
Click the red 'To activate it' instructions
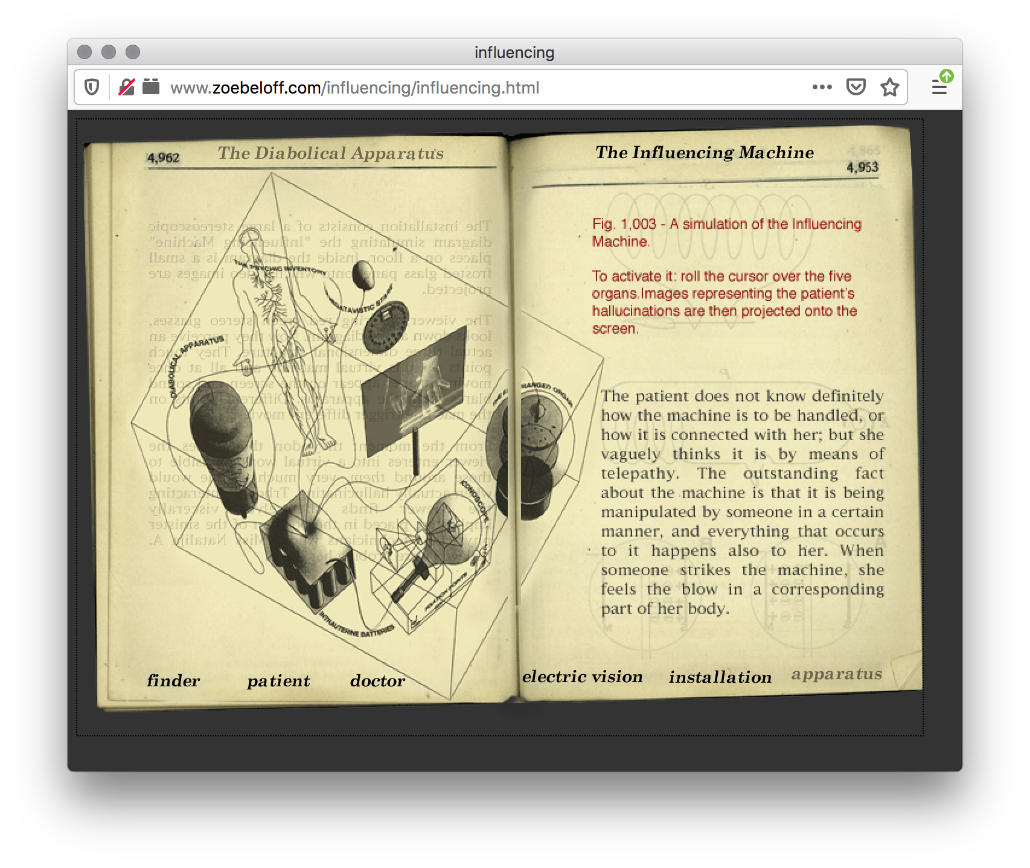725,302
